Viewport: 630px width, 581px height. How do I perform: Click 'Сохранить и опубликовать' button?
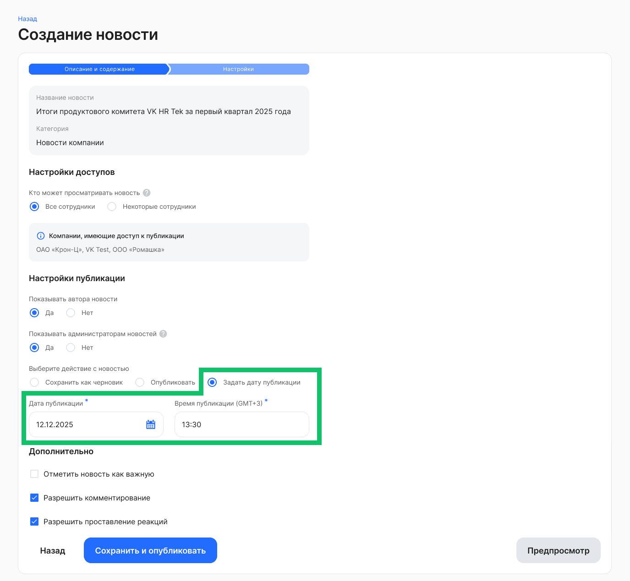point(150,550)
